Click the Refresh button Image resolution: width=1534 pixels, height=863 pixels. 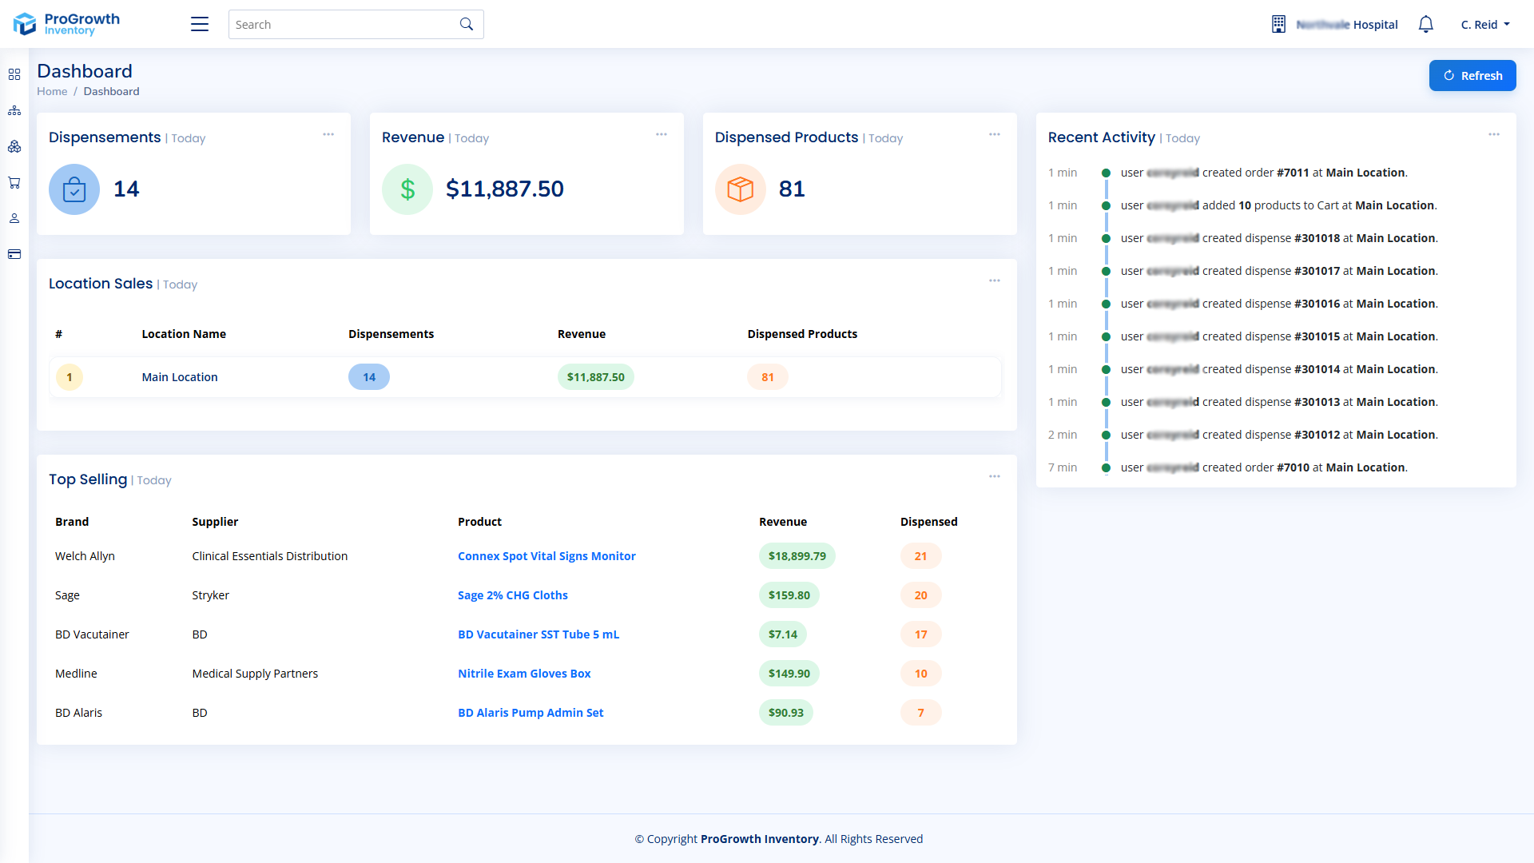[x=1472, y=76]
